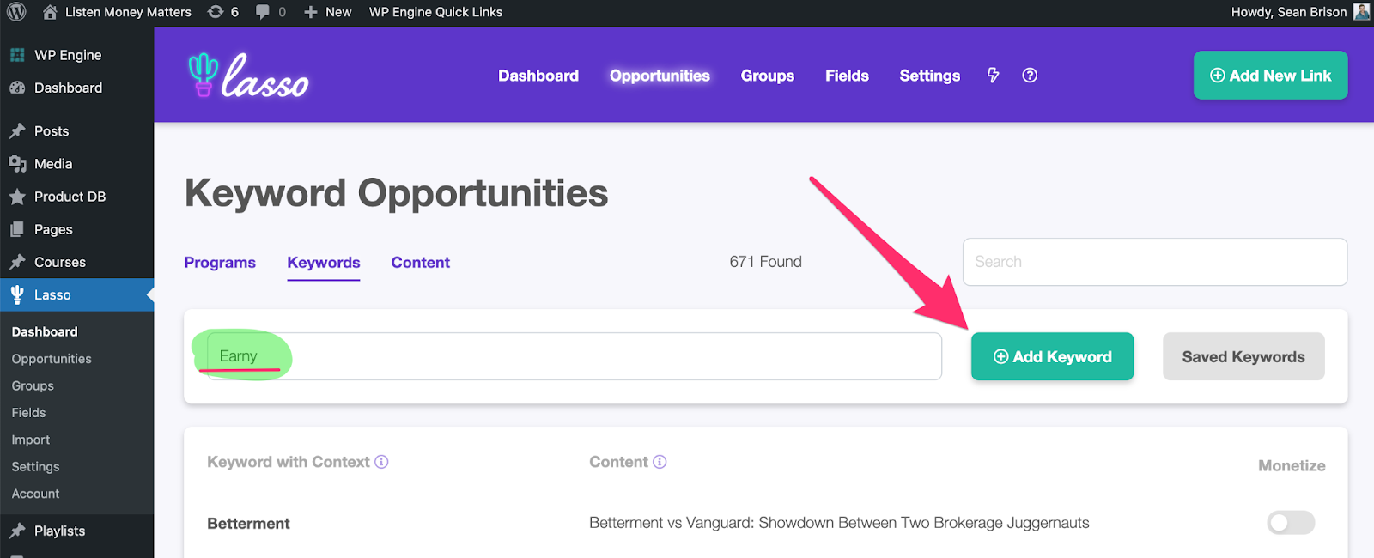
Task: Click the Posts pushpin icon
Action: click(x=17, y=131)
